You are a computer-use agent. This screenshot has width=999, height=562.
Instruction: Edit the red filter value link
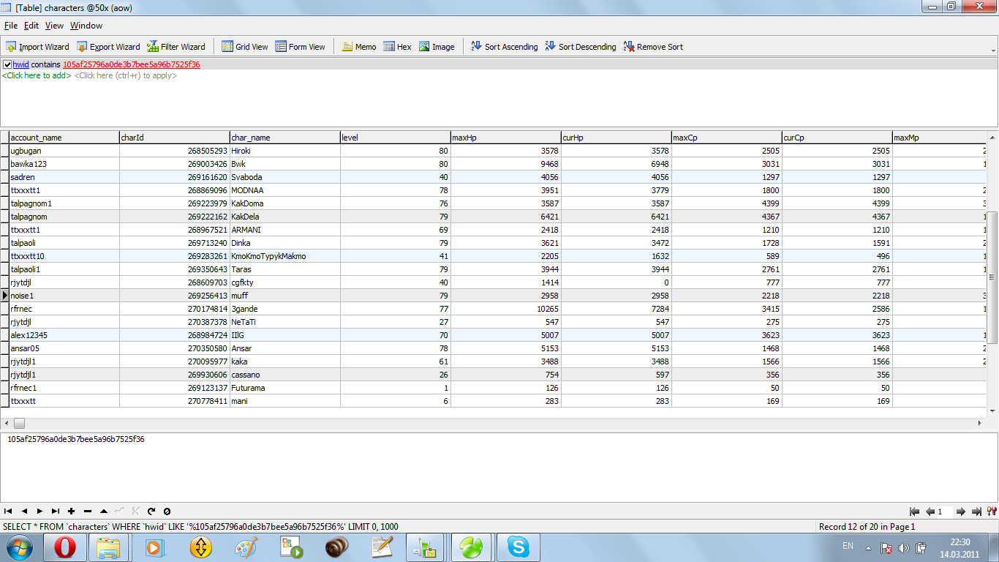click(132, 64)
